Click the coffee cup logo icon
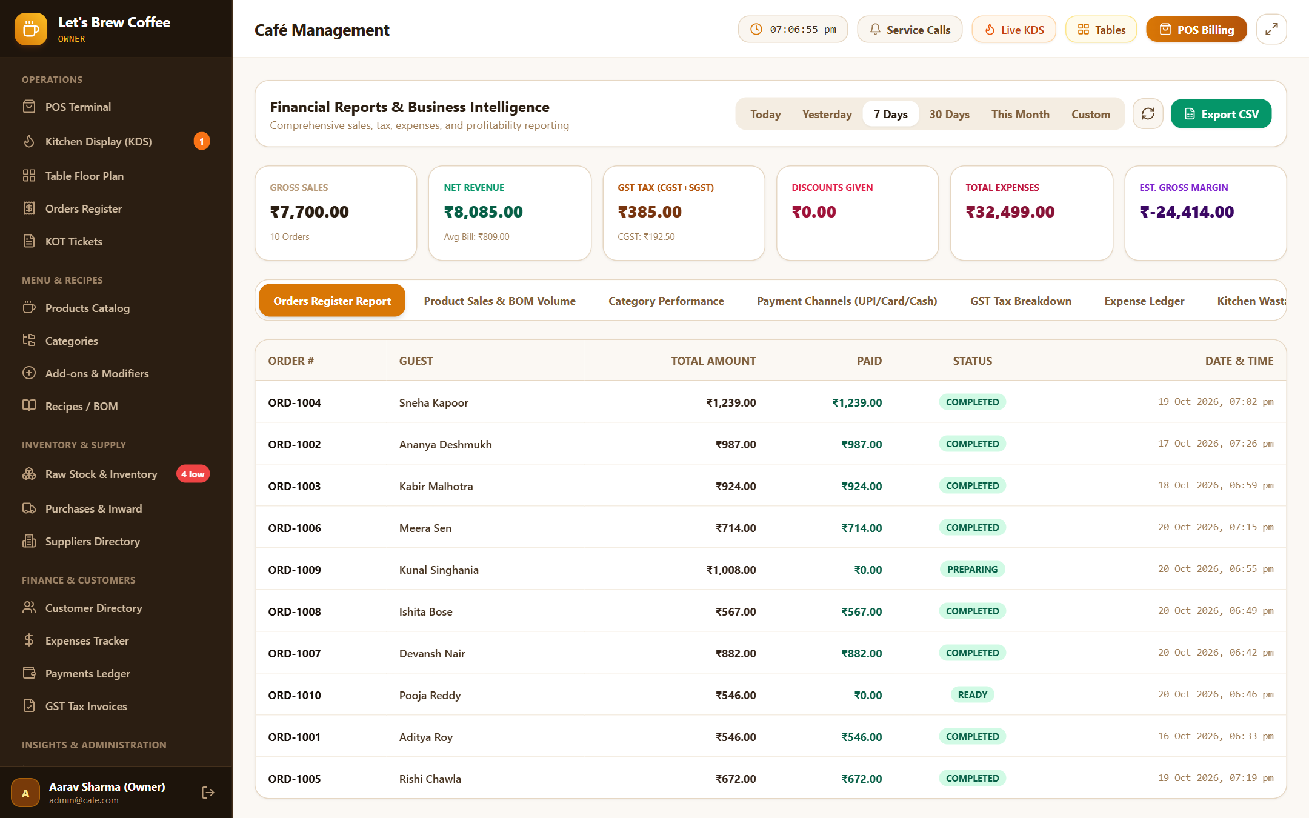 (x=31, y=29)
